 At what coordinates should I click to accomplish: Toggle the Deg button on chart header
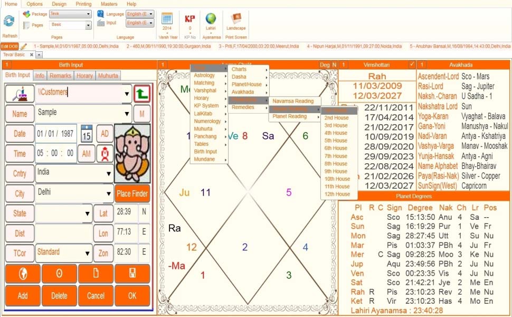click(325, 64)
